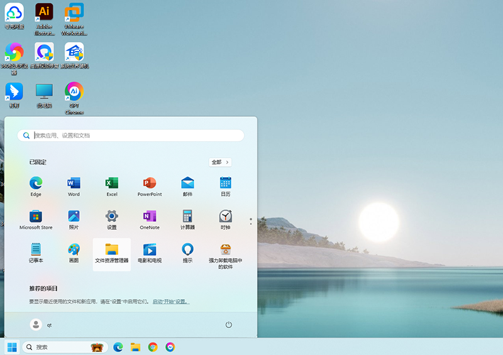Open the 360 browser taskbar icon
503x355 pixels.
coord(153,347)
